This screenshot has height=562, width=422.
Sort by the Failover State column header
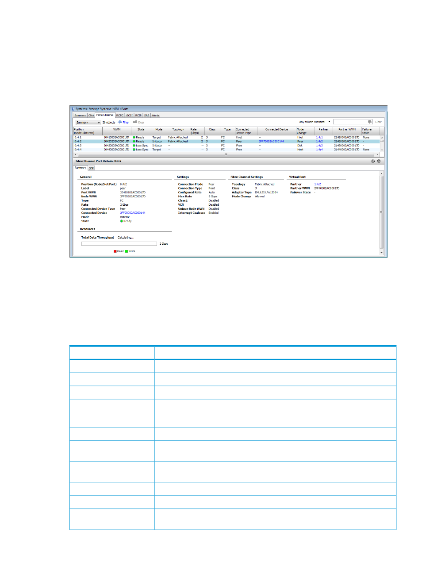click(x=370, y=131)
